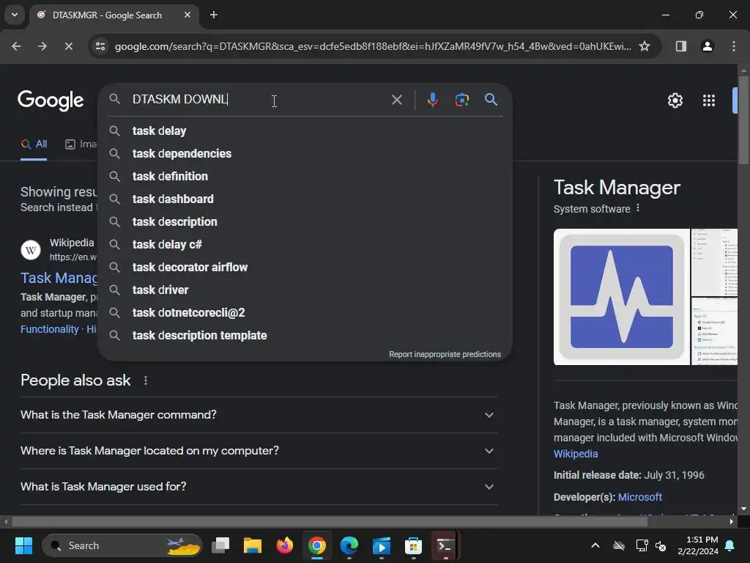Image resolution: width=750 pixels, height=563 pixels.
Task: Open Chrome side panel
Action: point(680,46)
